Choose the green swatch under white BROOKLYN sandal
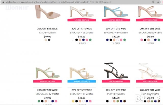 click(x=90, y=40)
